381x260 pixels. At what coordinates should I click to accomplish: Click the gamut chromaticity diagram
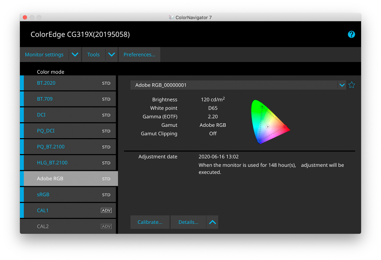point(270,122)
